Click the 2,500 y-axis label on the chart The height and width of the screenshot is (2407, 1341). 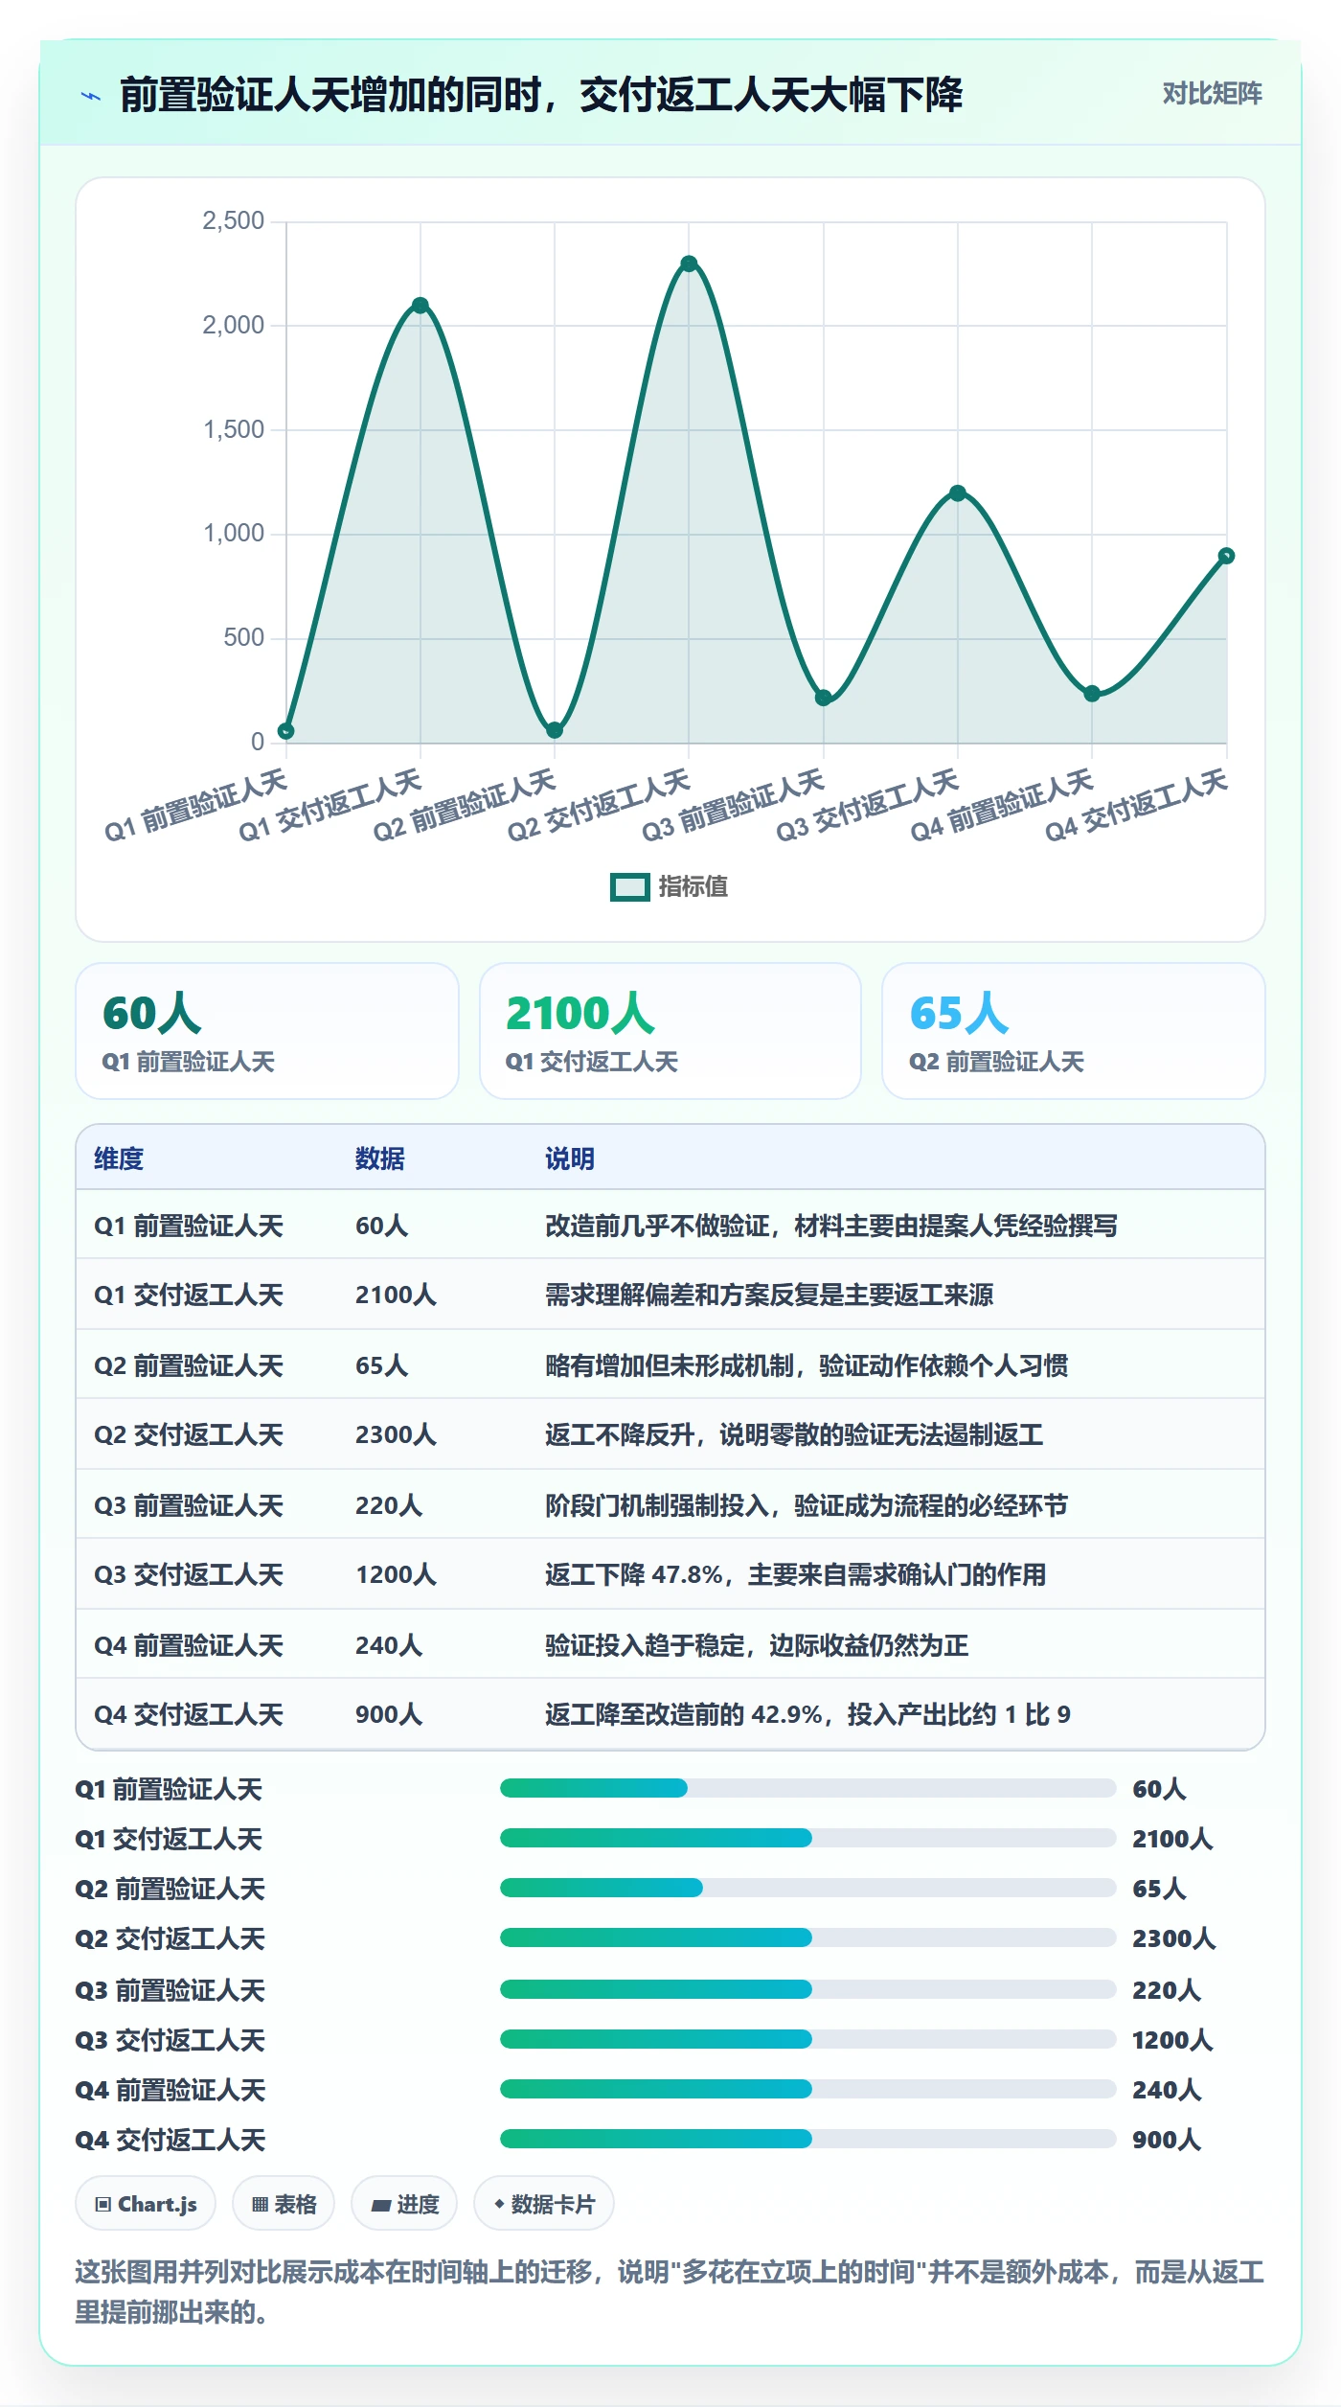[x=233, y=221]
